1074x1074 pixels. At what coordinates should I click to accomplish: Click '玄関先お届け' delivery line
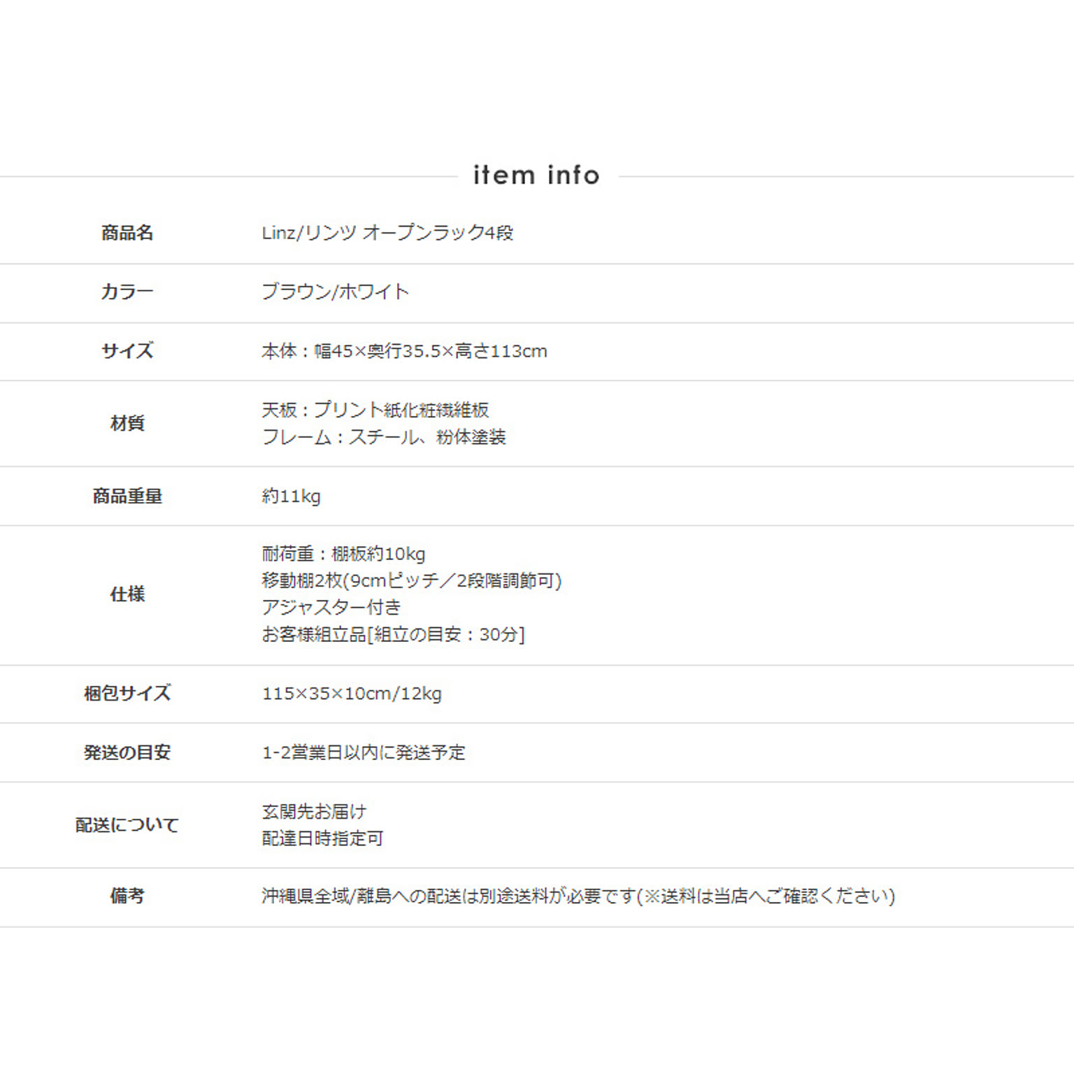(x=314, y=812)
